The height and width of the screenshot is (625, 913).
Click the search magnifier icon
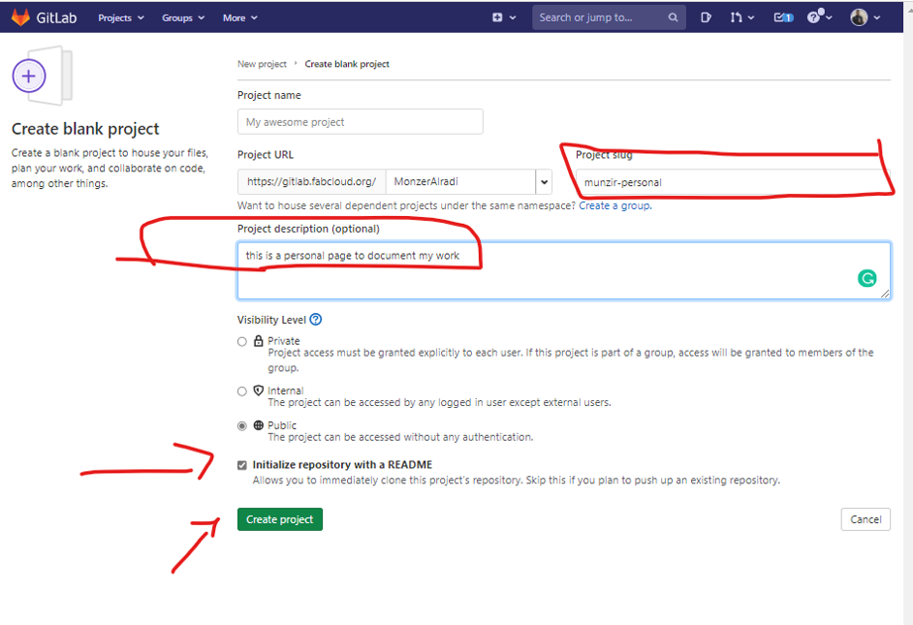(x=673, y=17)
